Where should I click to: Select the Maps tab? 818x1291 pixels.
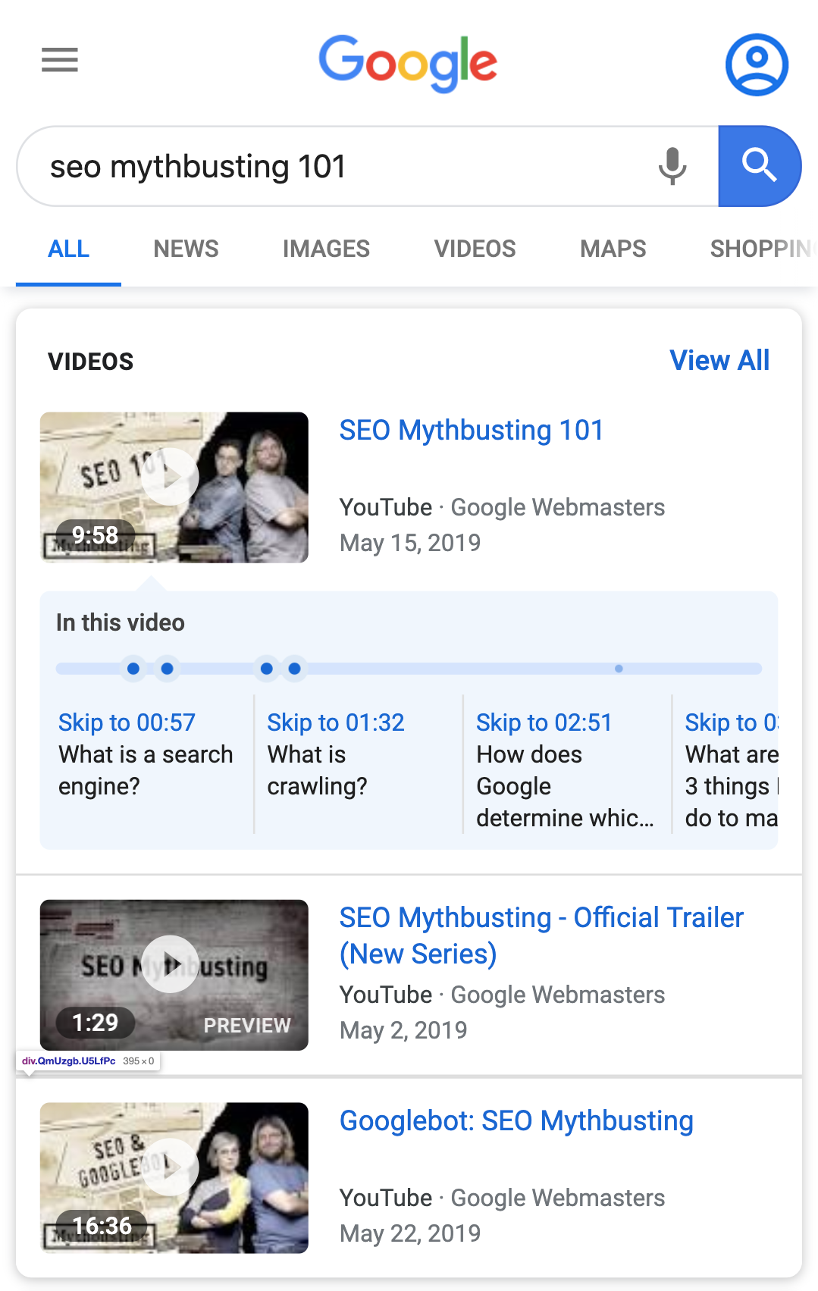(613, 249)
